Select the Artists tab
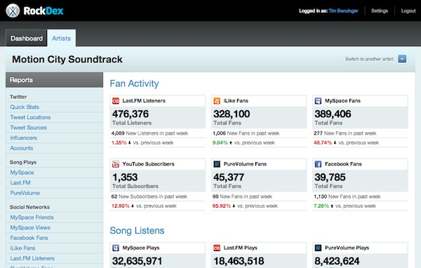This screenshot has width=421, height=268. (x=61, y=38)
